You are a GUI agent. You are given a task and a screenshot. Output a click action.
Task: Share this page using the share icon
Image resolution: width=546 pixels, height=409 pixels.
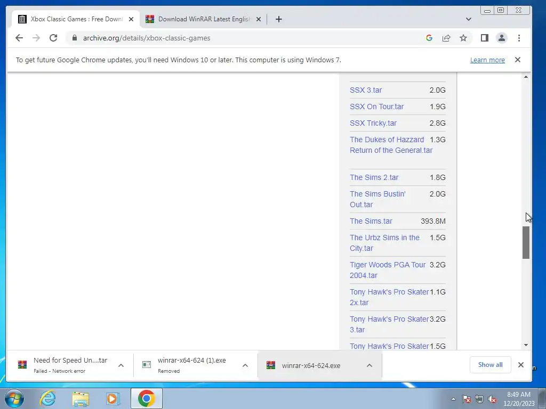click(446, 38)
